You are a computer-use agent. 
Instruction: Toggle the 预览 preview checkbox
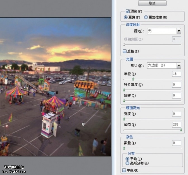point(128,11)
